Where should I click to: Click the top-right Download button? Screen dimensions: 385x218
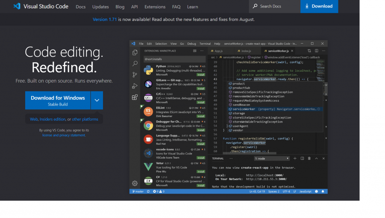coord(319,6)
